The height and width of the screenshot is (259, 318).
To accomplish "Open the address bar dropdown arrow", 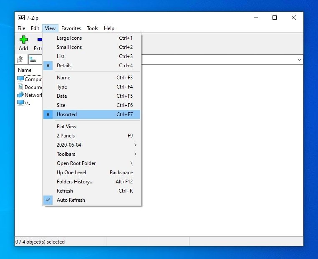I will coord(299,60).
